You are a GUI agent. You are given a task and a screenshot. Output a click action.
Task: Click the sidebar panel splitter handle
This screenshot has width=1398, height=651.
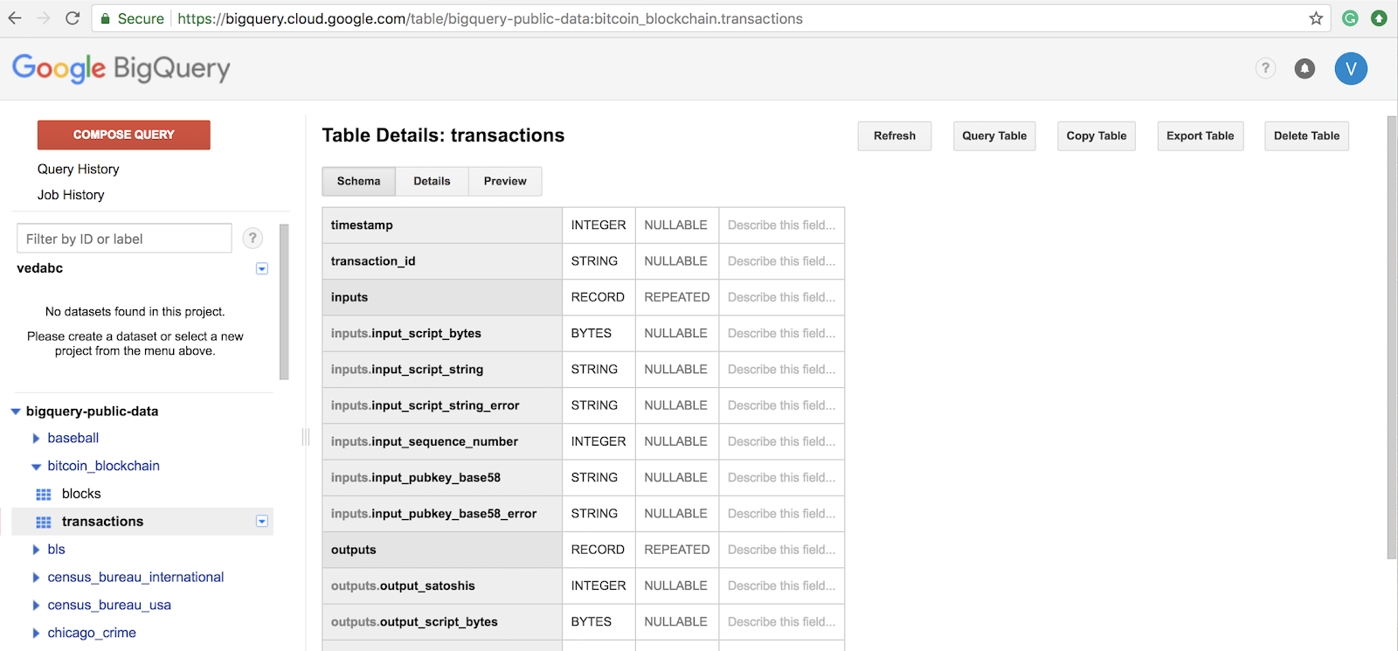click(306, 437)
